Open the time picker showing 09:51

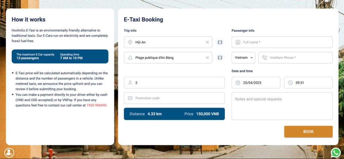coord(308,83)
